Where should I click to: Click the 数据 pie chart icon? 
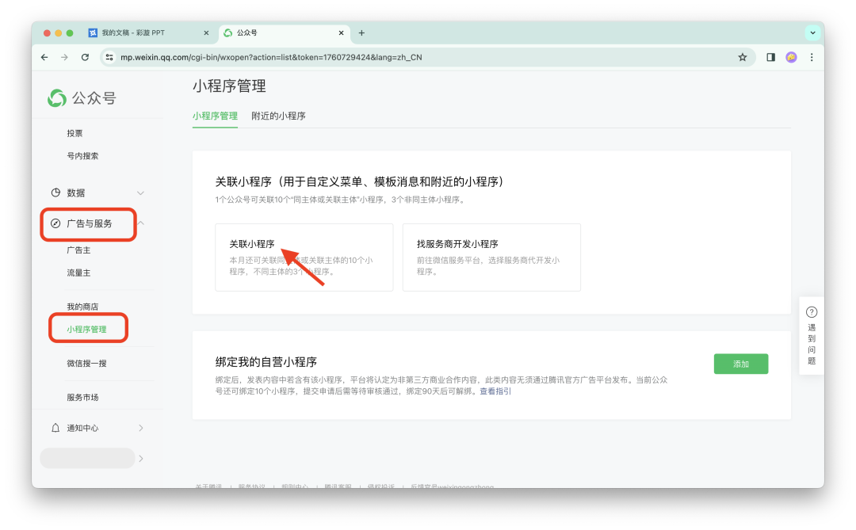pyautogui.click(x=55, y=193)
